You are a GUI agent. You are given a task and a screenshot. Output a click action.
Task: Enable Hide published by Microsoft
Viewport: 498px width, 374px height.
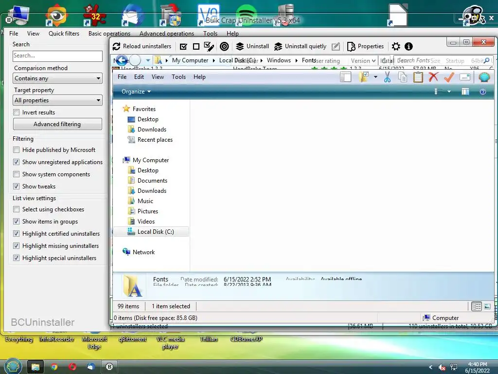coord(16,150)
